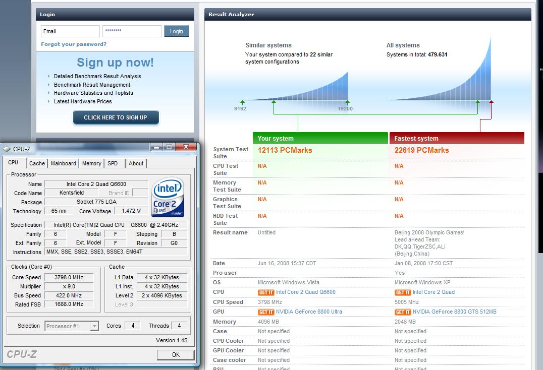Click the Revision G0 value
This screenshot has width=543, height=370.
click(174, 243)
